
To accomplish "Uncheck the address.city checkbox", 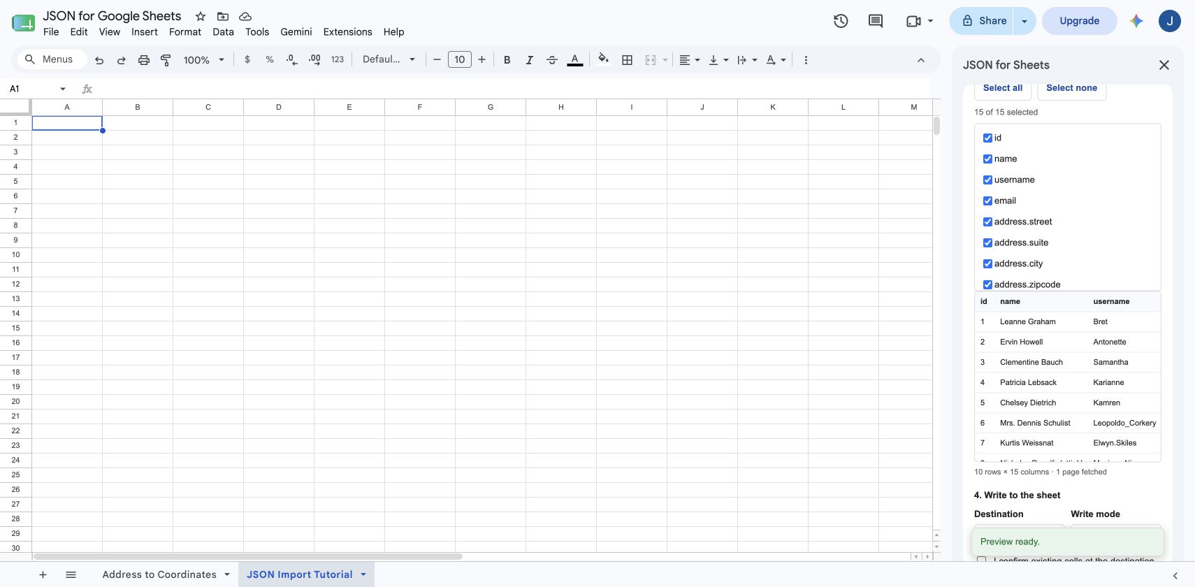I will [x=987, y=264].
